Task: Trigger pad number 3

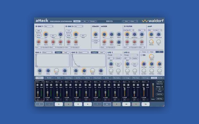Action: pyautogui.click(x=59, y=104)
